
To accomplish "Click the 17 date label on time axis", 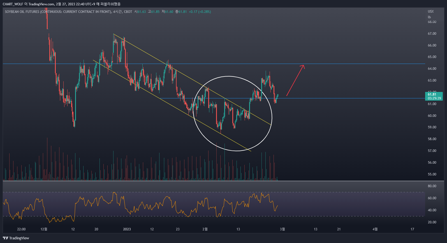I will pos(412,229).
